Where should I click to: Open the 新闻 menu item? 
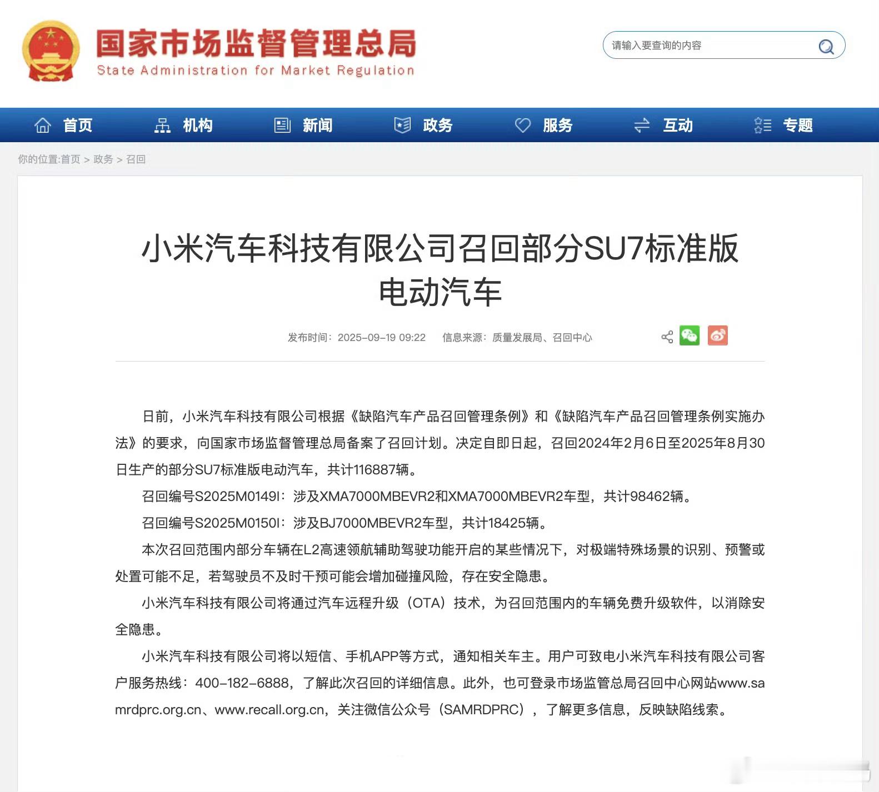pos(318,126)
